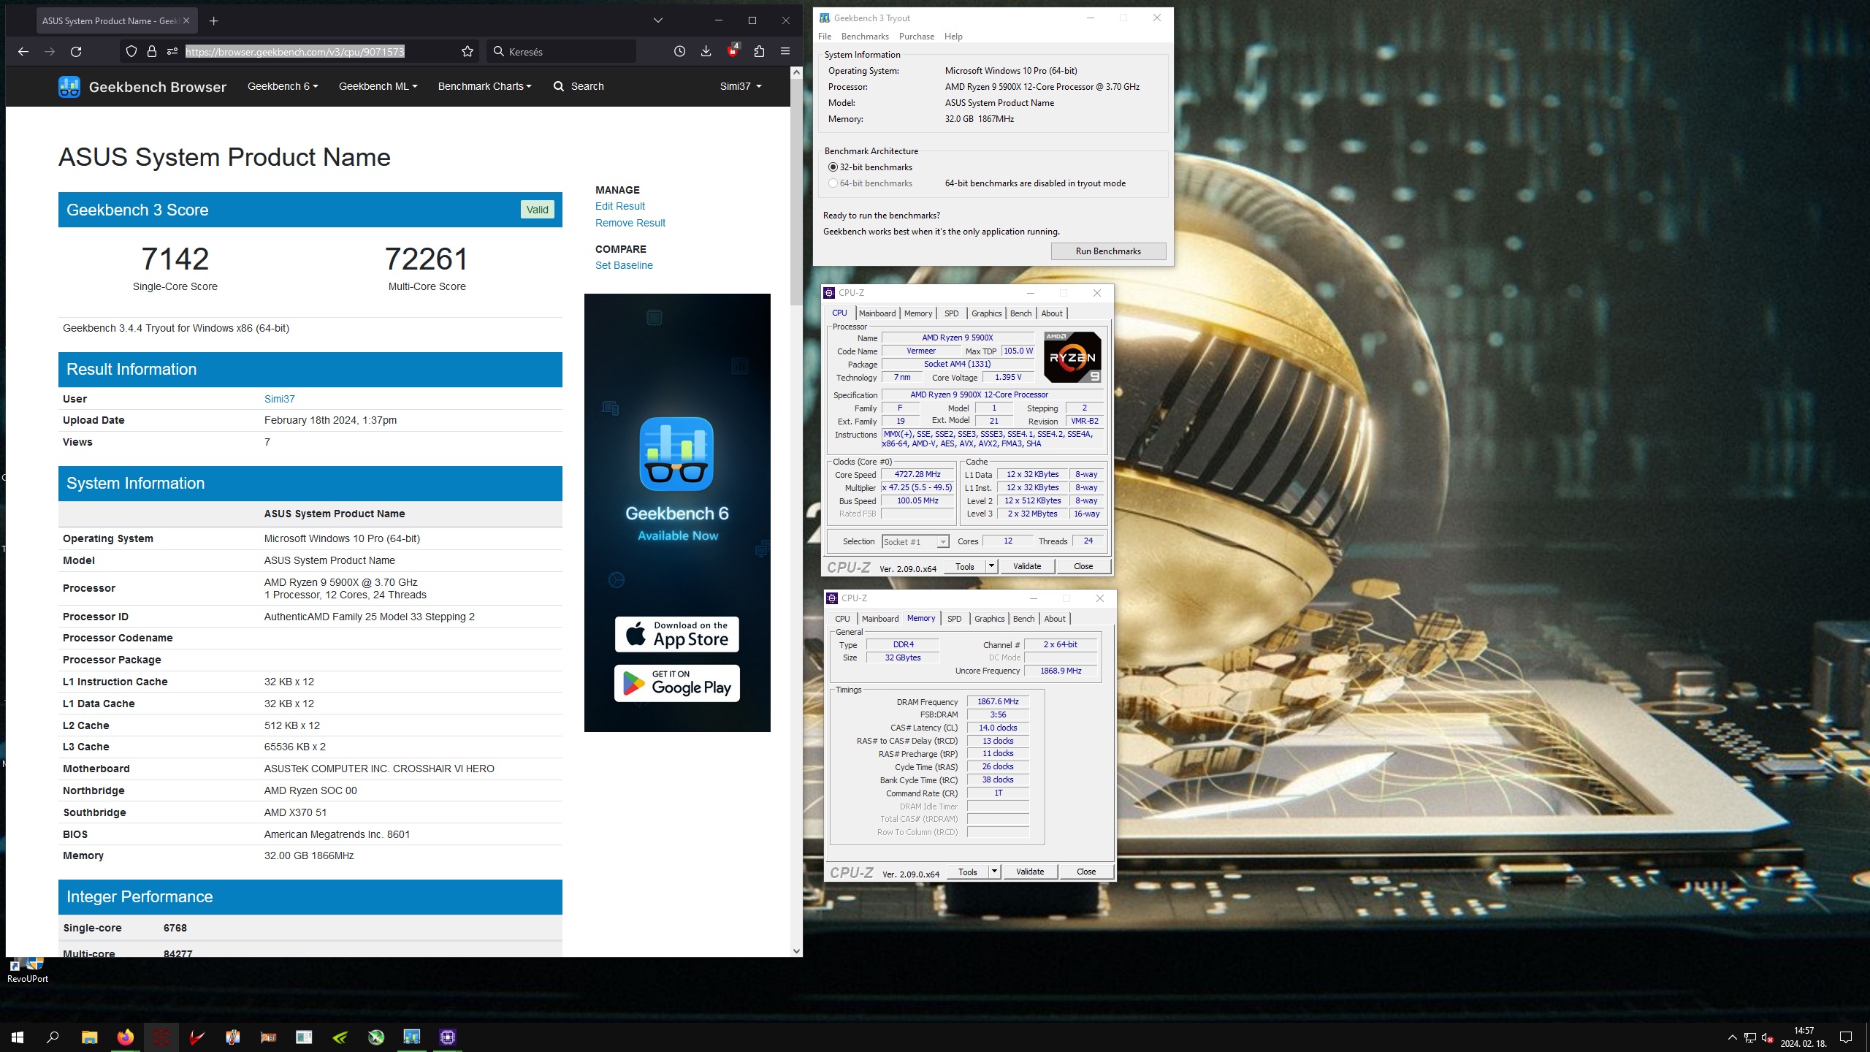Open Simi37 user profile link
This screenshot has width=1870, height=1052.
(x=279, y=399)
